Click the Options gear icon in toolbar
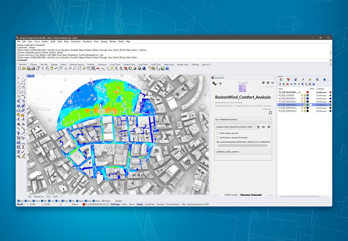Viewport: 348px width, 241px height. (154, 69)
